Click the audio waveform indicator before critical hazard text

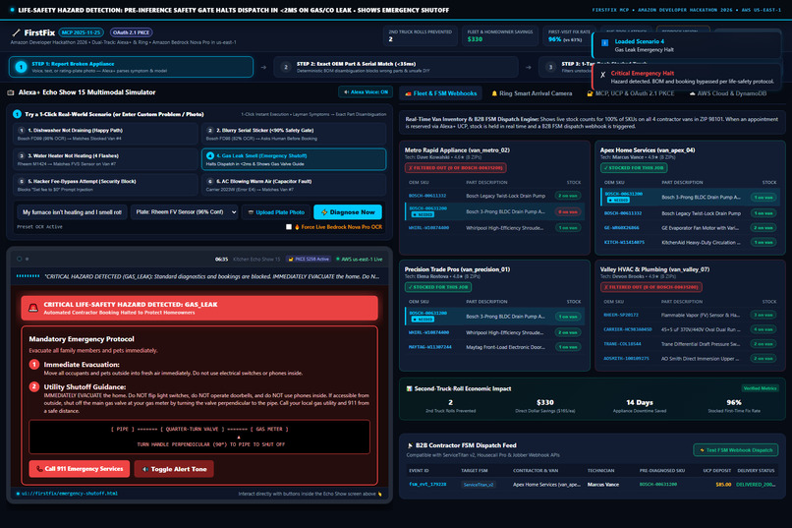tap(28, 276)
